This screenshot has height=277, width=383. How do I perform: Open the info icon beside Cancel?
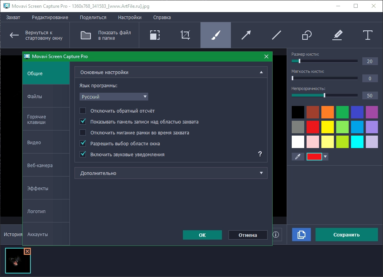[x=276, y=235]
